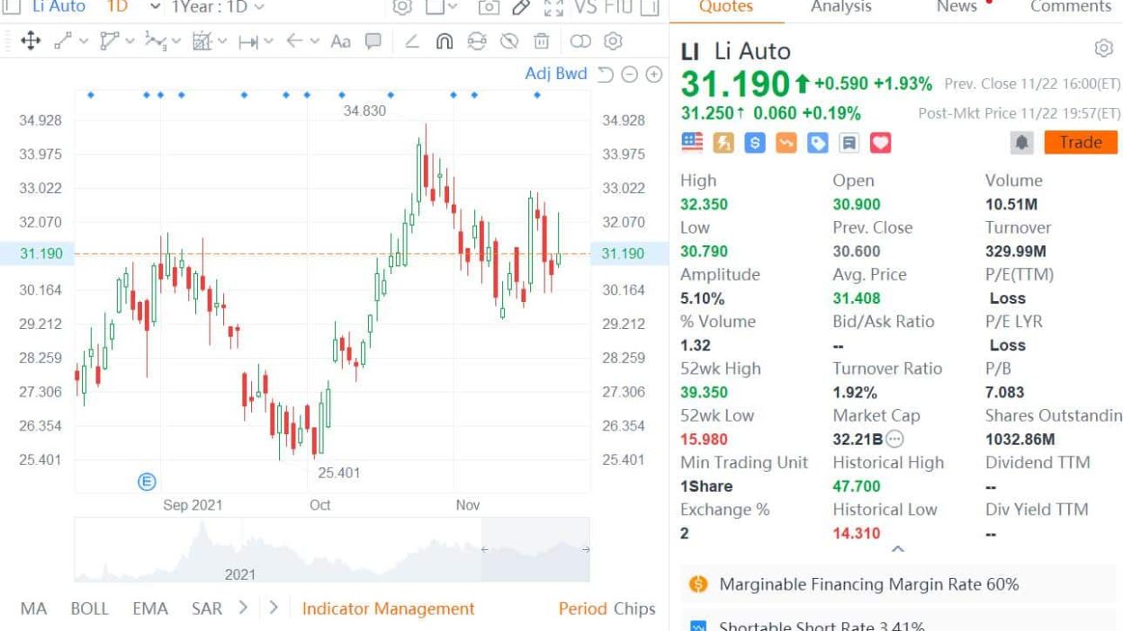Take a chart screenshot with camera icon

click(x=489, y=7)
